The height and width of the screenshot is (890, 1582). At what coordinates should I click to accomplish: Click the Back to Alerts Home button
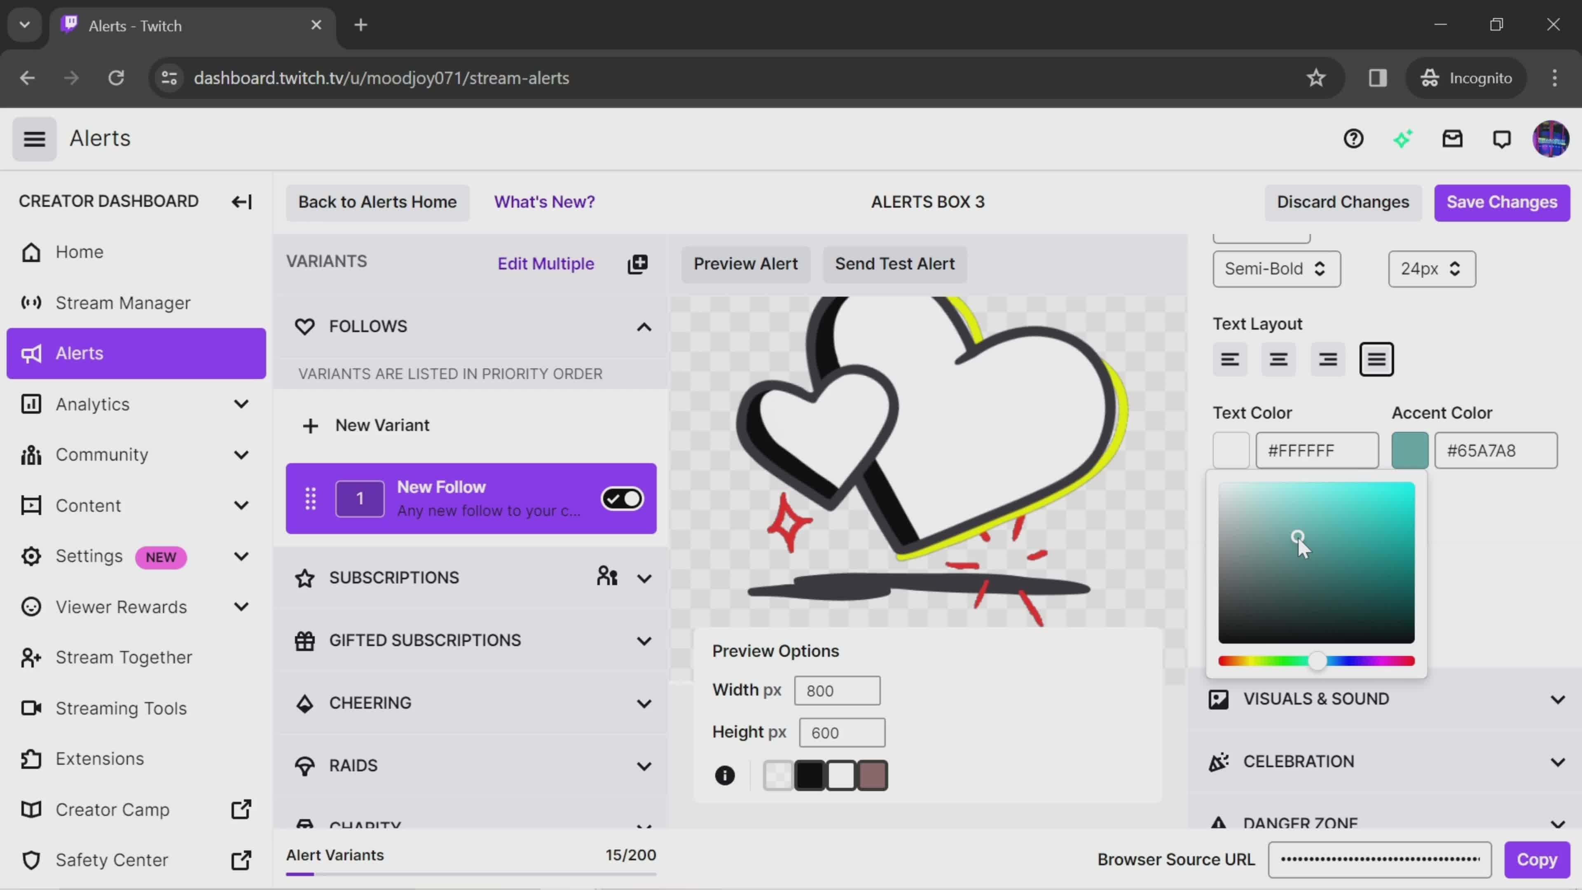coord(377,201)
